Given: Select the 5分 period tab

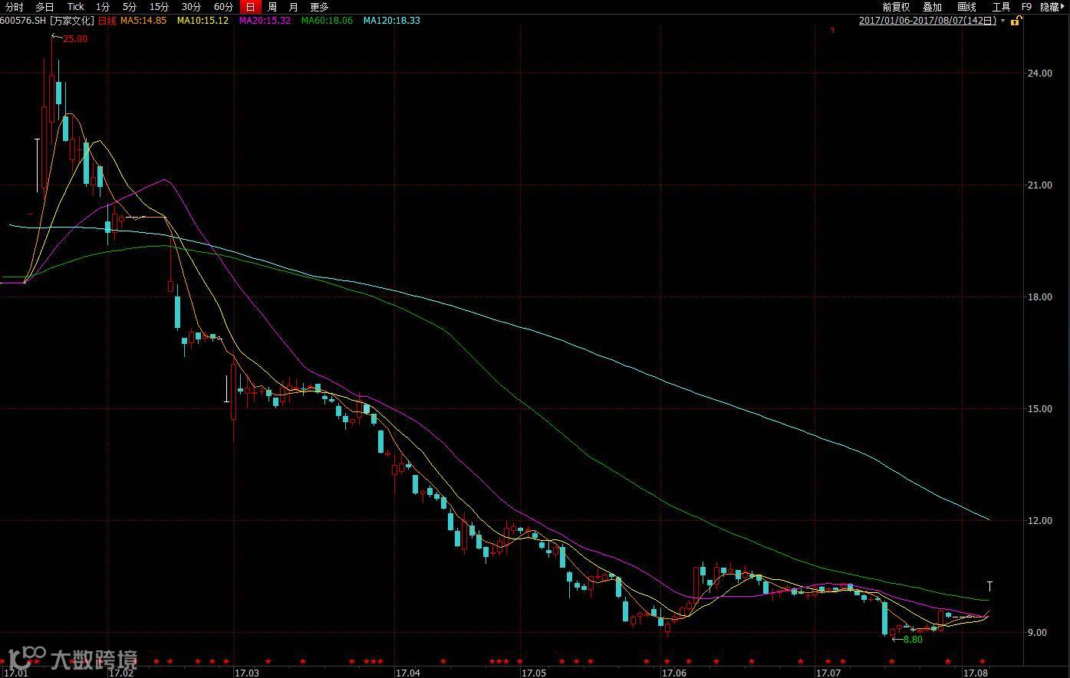Looking at the screenshot, I should coord(130,7).
